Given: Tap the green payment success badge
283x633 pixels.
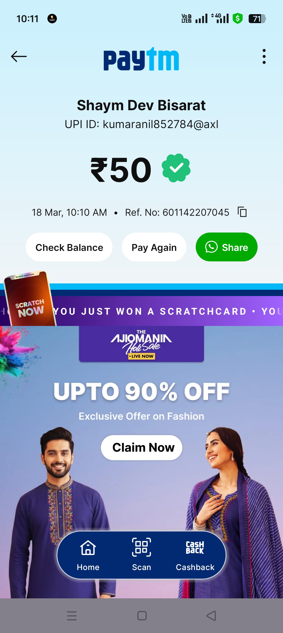Looking at the screenshot, I should (176, 168).
